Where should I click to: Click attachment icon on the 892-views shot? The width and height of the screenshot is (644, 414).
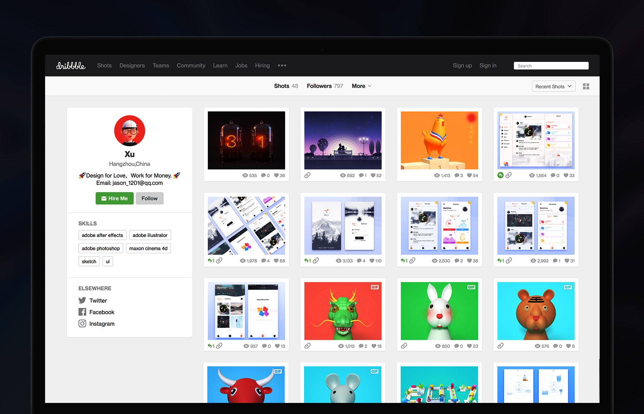tap(307, 175)
